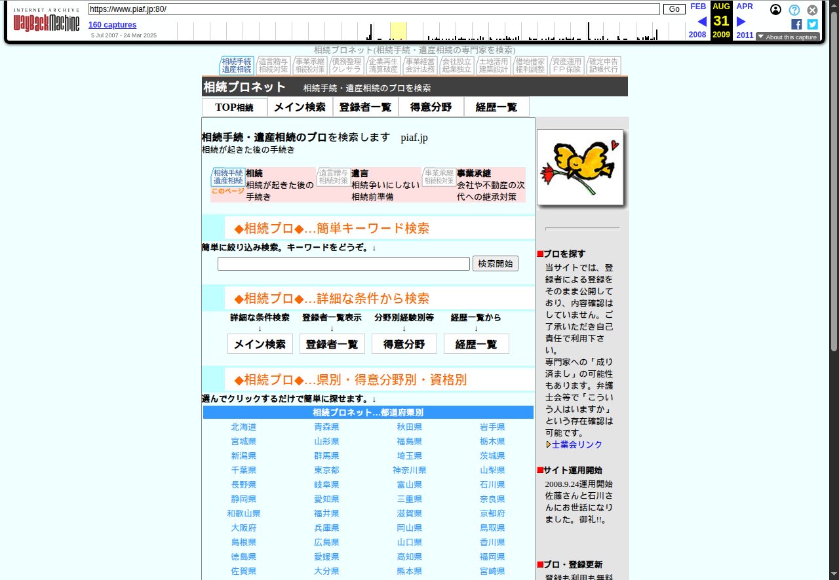Click the keyword search text field
The height and width of the screenshot is (580, 839).
[343, 263]
